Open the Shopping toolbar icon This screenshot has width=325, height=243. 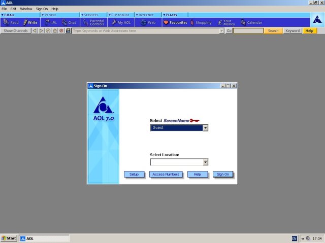201,22
